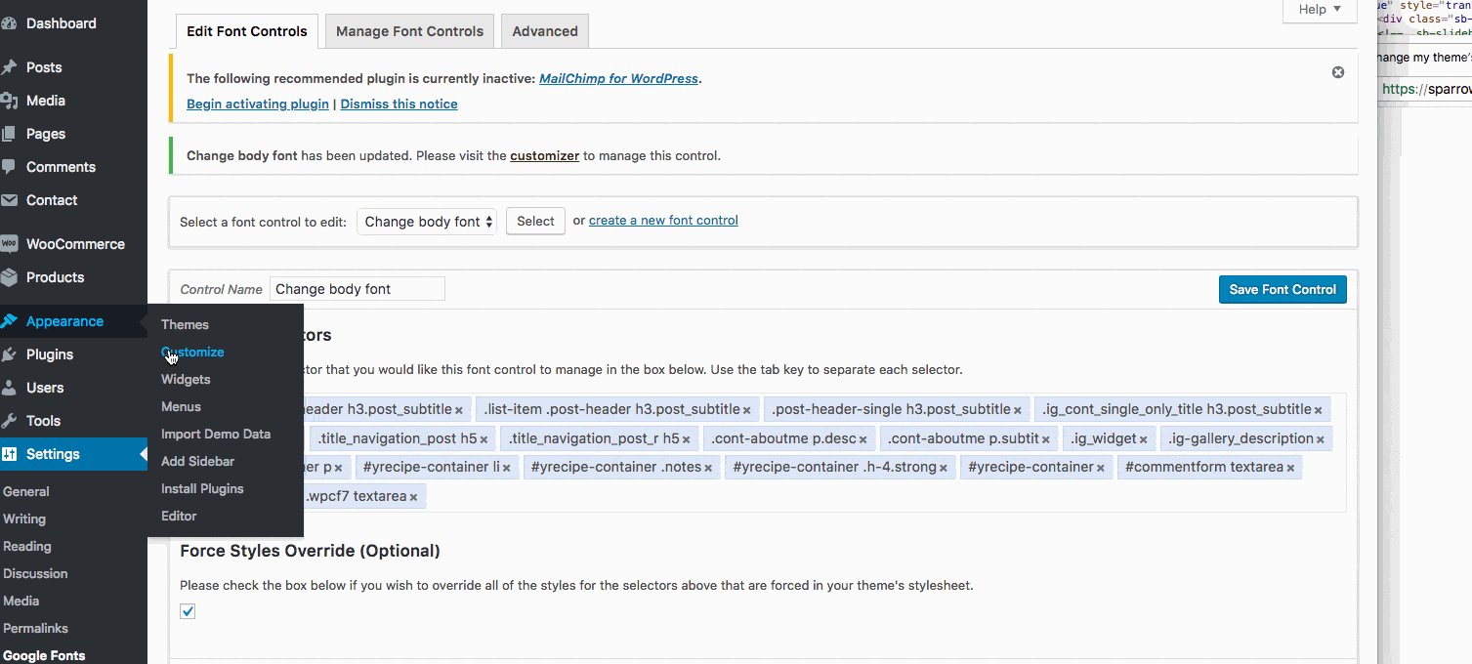The width and height of the screenshot is (1472, 664).
Task: Dismiss the MailChimp notice with the circle icon
Action: (x=1337, y=71)
